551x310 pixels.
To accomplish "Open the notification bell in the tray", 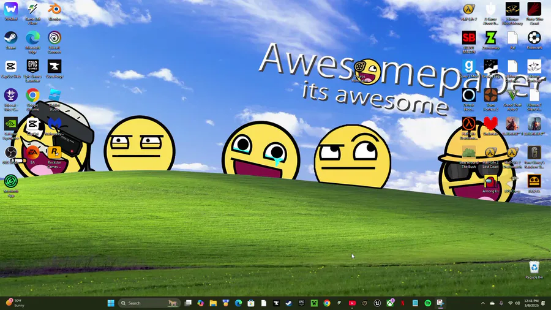I will pyautogui.click(x=543, y=303).
